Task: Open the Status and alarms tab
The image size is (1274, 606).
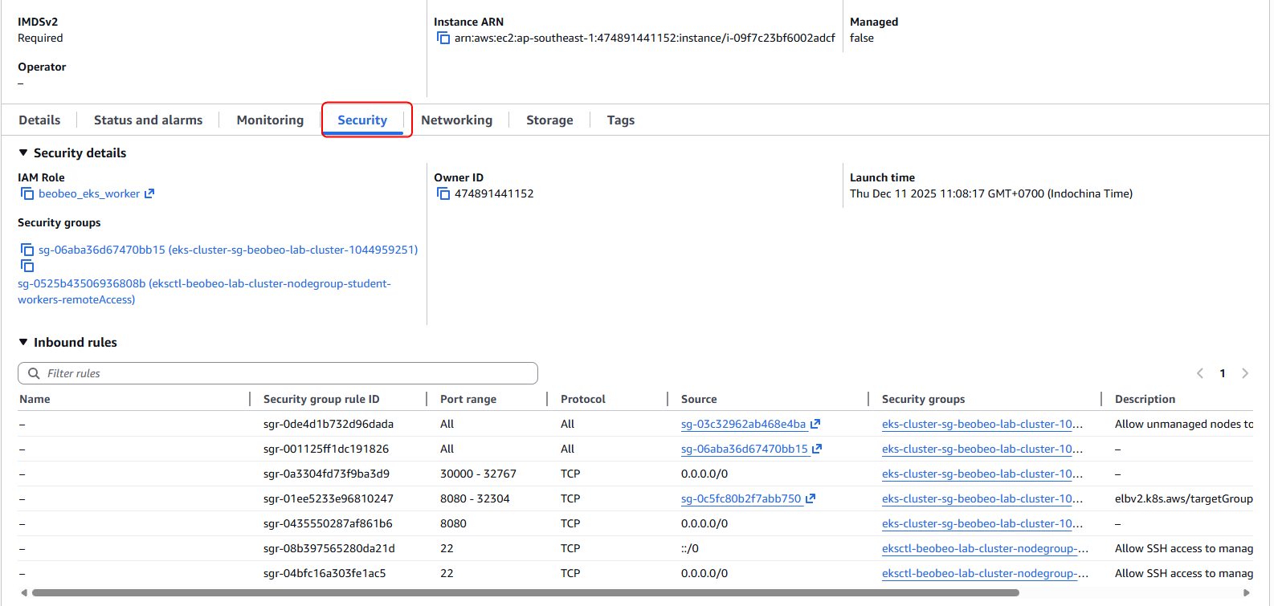Action: tap(148, 120)
